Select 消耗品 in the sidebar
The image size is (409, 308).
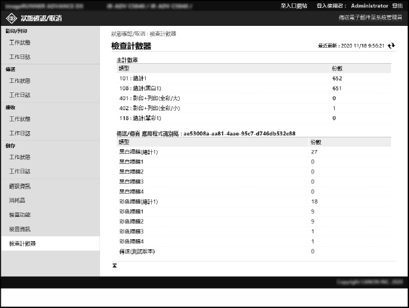(17, 200)
